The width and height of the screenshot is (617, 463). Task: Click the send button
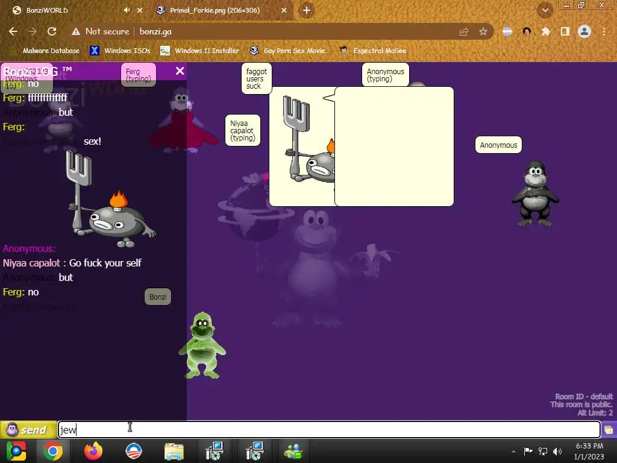coord(28,429)
